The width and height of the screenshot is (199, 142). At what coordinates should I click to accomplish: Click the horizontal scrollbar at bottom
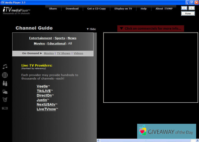coord(145,140)
